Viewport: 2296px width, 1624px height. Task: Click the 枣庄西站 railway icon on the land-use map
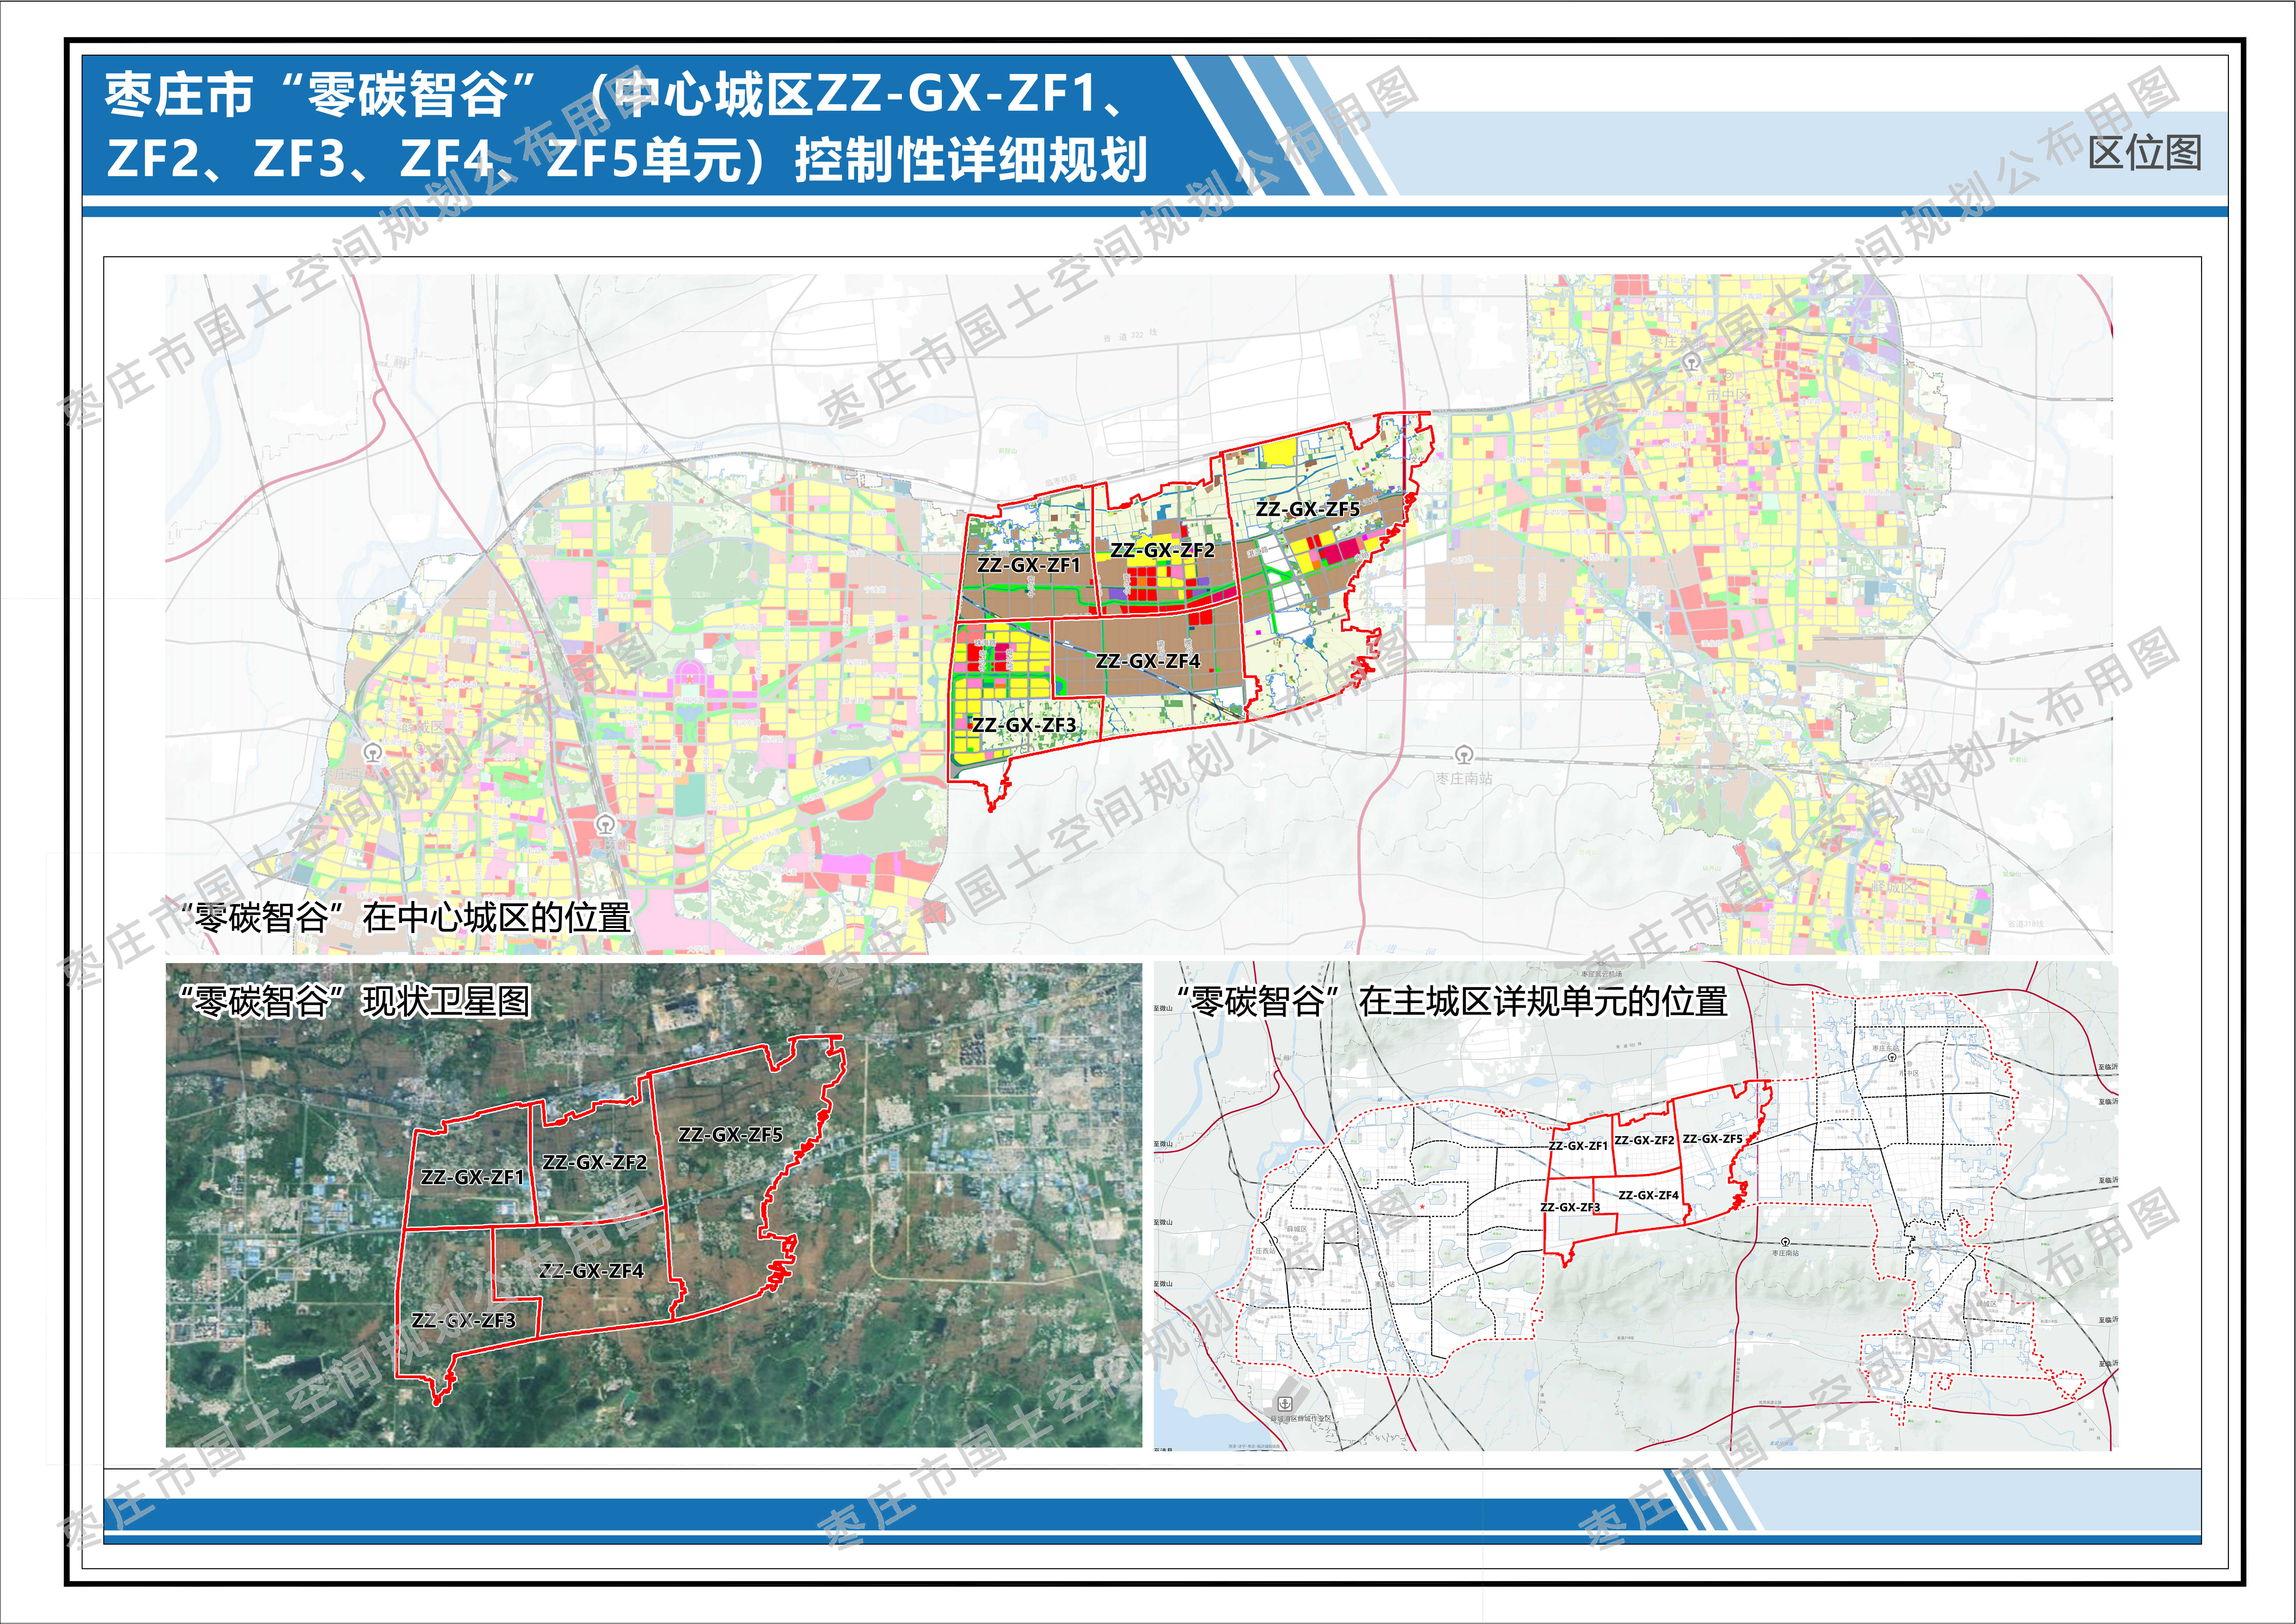pyautogui.click(x=373, y=753)
